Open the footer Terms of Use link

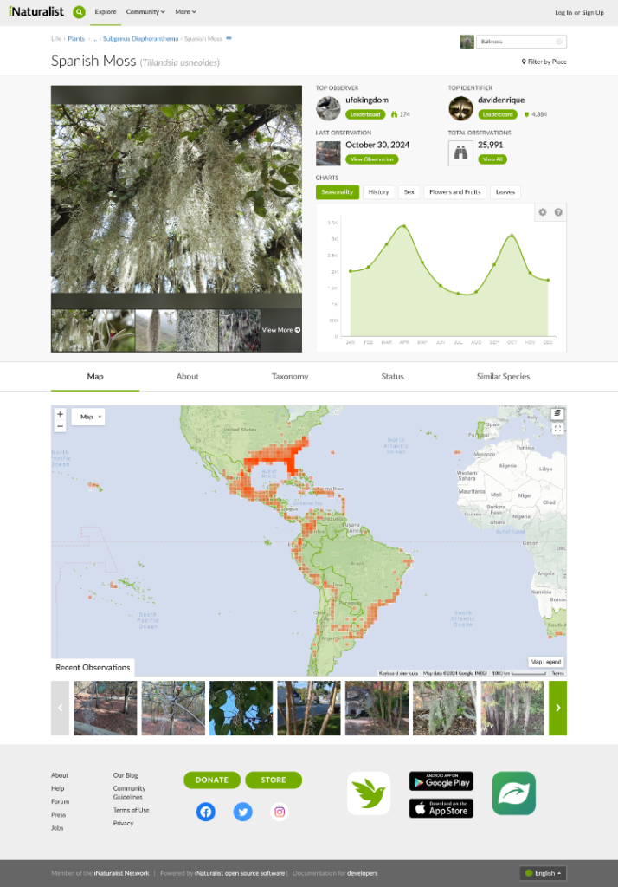132,810
